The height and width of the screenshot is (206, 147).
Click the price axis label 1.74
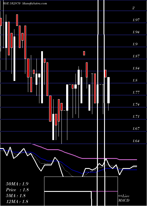pos(136,104)
